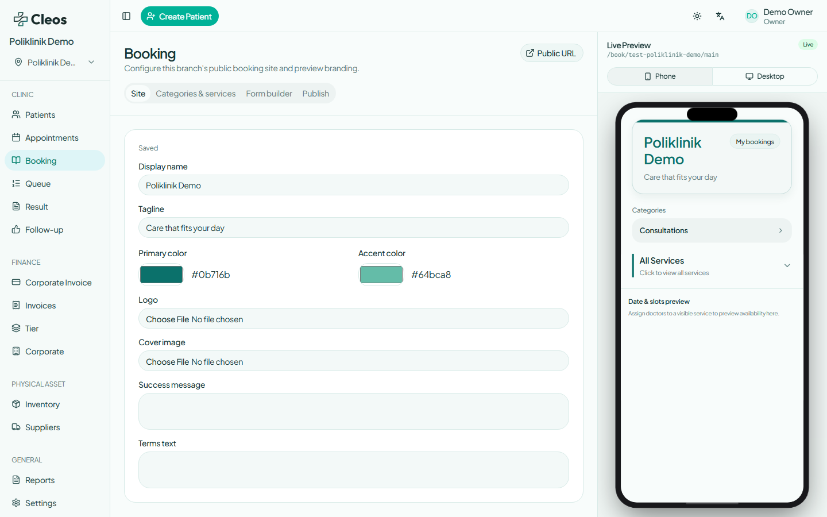Viewport: 827px width, 517px height.
Task: Click My bookings in the phone preview
Action: 755,142
